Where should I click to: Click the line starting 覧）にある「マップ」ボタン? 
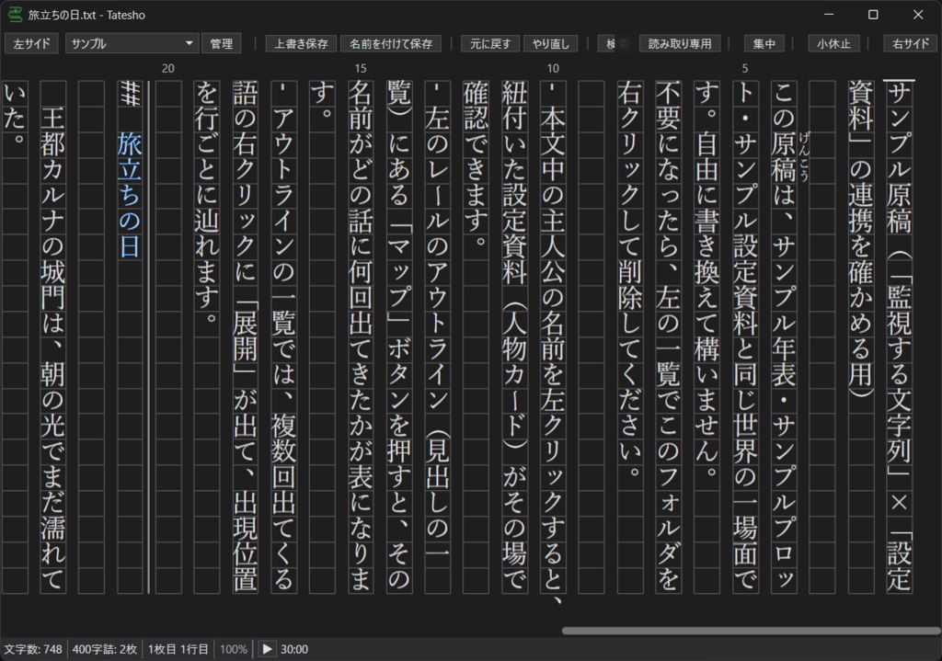click(399, 336)
